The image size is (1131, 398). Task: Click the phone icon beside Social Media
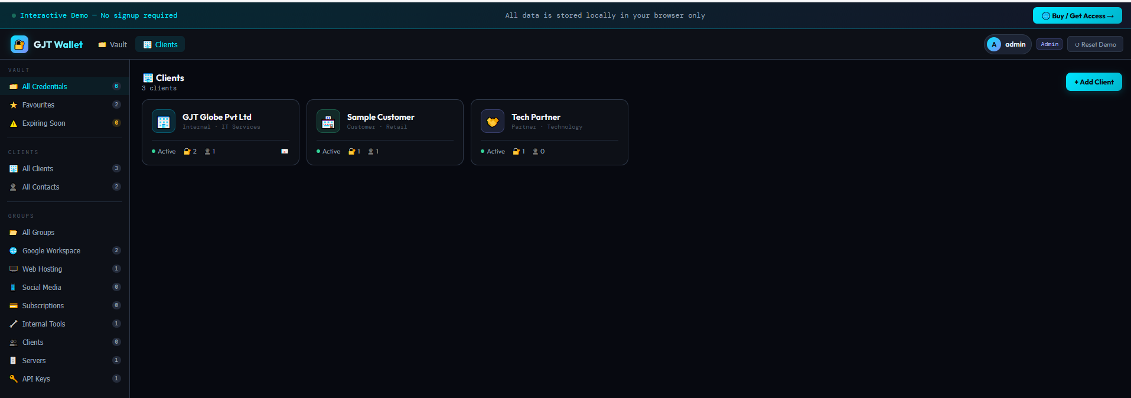(x=14, y=288)
